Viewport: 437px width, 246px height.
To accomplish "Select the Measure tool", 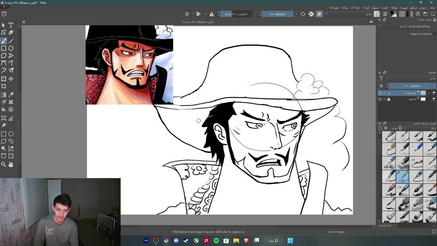I will [11, 118].
